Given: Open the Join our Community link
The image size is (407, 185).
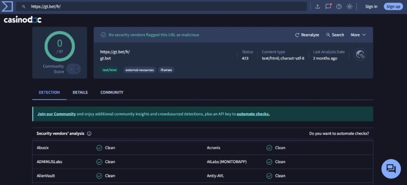Looking at the screenshot, I should [x=56, y=114].
